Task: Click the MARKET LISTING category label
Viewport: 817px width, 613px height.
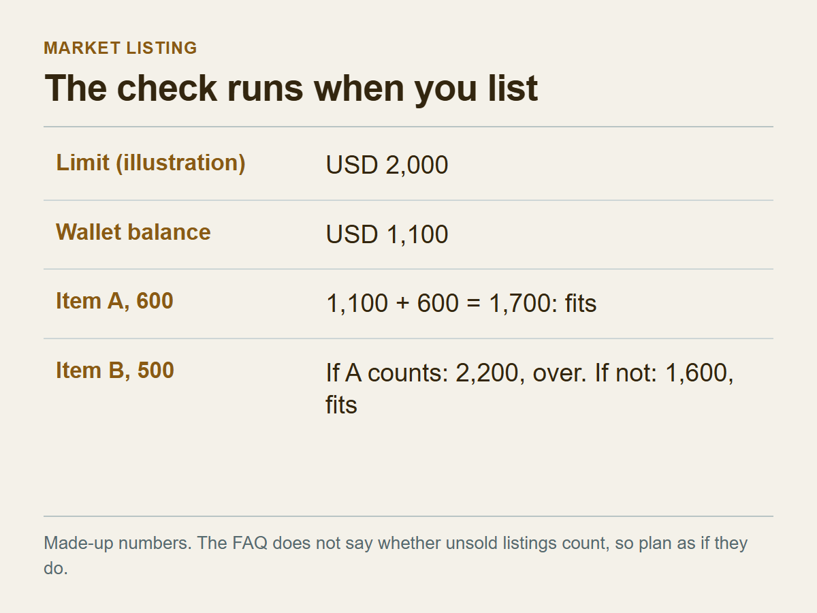Action: 121,48
